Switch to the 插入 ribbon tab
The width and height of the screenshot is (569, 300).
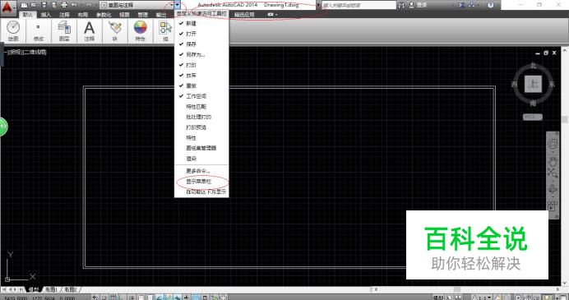(x=46, y=15)
